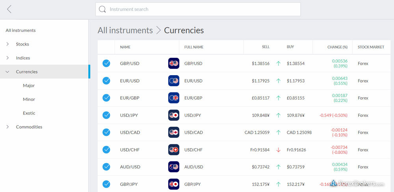Click the USD/CAD flag pair icon

pos(173,133)
